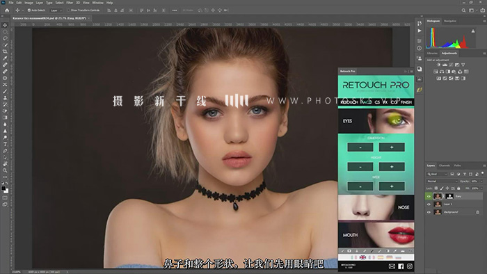Switch to the Channels tab
This screenshot has width=487, height=274.
444,166
